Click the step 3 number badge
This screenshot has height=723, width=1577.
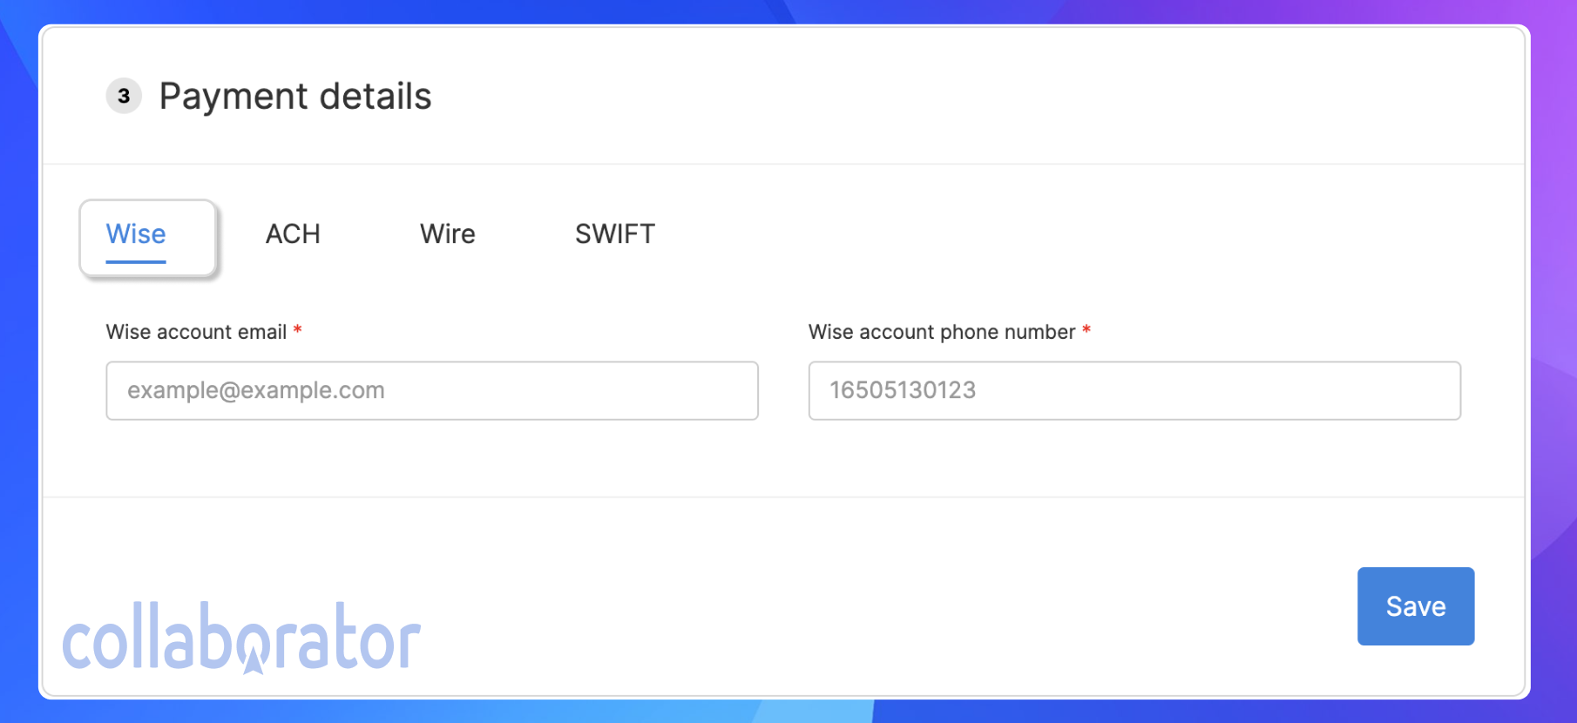124,96
